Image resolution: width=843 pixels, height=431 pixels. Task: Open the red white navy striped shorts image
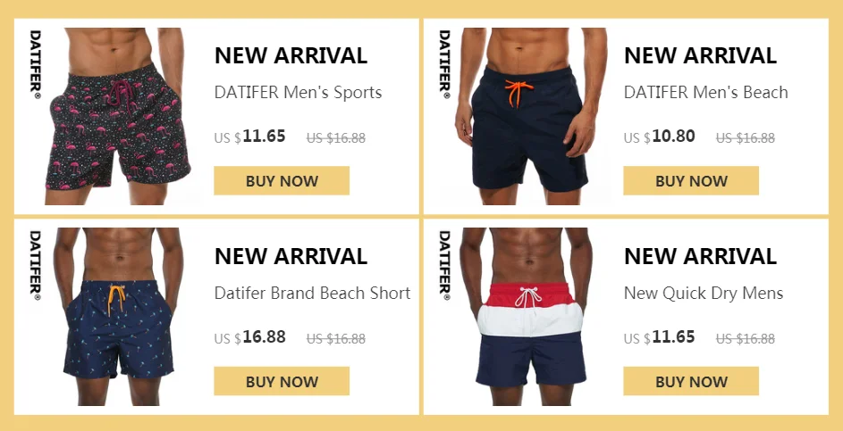point(528,317)
